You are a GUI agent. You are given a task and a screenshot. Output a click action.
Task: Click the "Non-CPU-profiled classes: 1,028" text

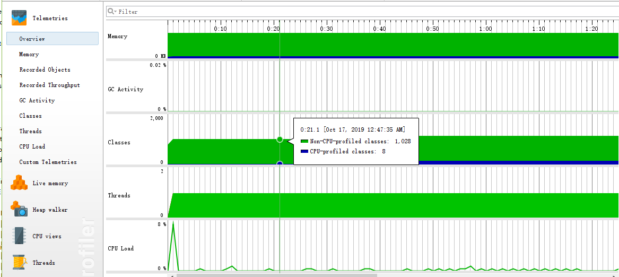(x=361, y=142)
